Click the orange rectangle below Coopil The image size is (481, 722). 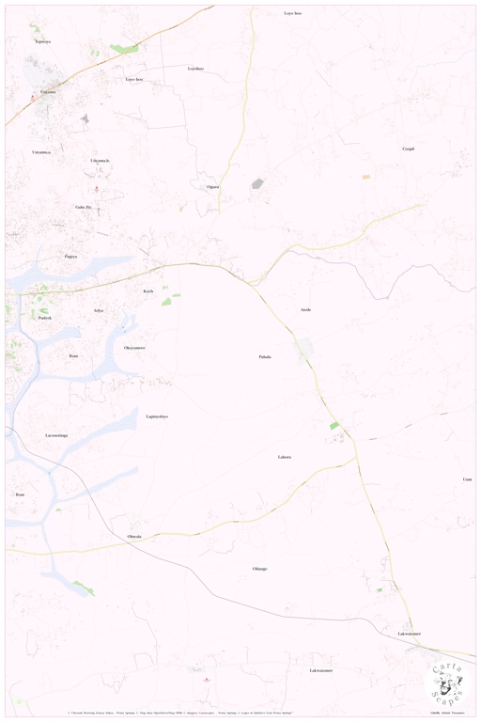point(366,177)
